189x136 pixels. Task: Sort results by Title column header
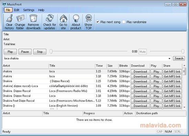(72, 66)
